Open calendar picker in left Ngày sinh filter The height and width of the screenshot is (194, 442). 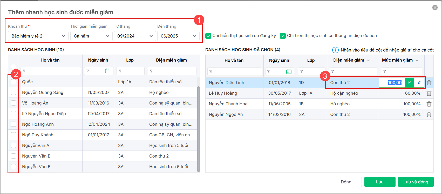tap(108, 71)
